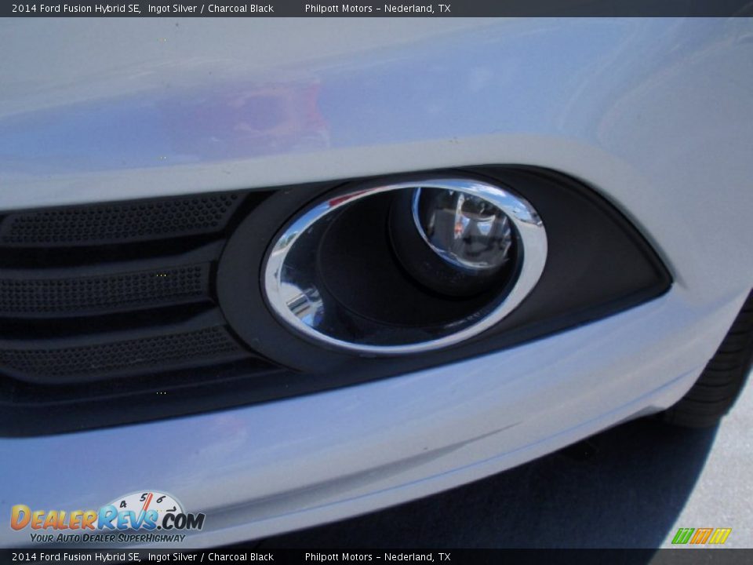Click the bottom Charcoal Black caption text
753x565 pixels.
point(243,556)
